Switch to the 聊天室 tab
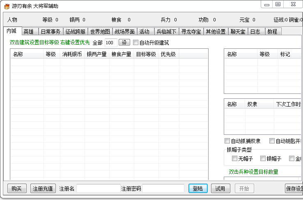The width and height of the screenshot is (303, 200). point(238,32)
